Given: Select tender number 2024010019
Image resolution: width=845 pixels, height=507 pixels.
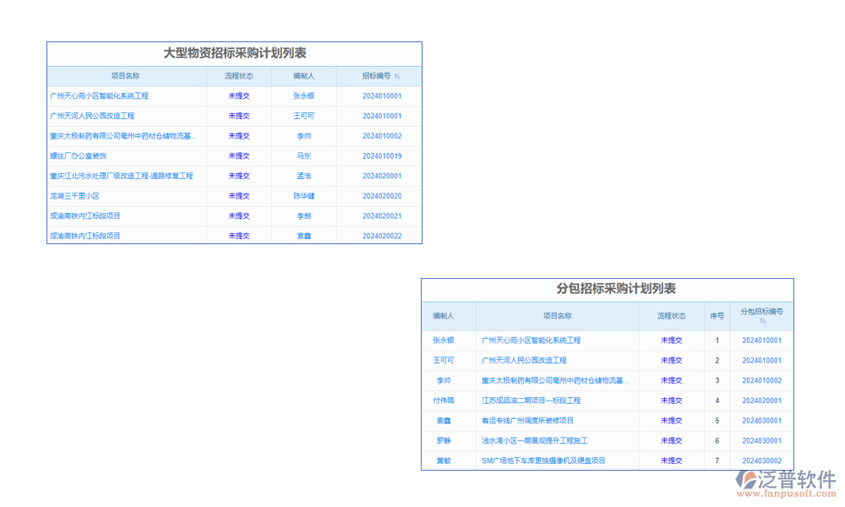Looking at the screenshot, I should point(382,156).
